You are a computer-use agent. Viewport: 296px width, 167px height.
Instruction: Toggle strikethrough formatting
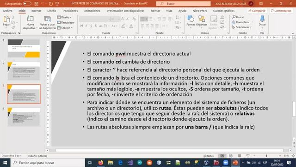click(x=101, y=26)
